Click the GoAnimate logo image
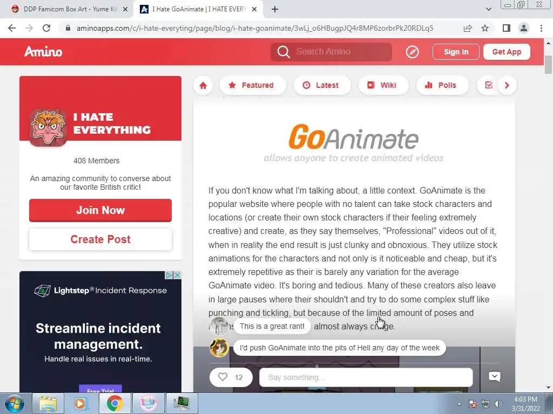Screen dimensions: 553x414 [353, 143]
